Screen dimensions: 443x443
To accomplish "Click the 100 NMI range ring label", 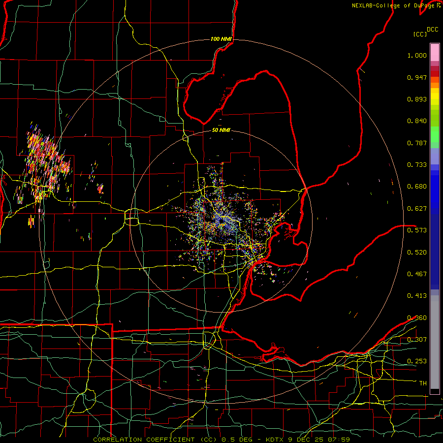I will click(221, 39).
